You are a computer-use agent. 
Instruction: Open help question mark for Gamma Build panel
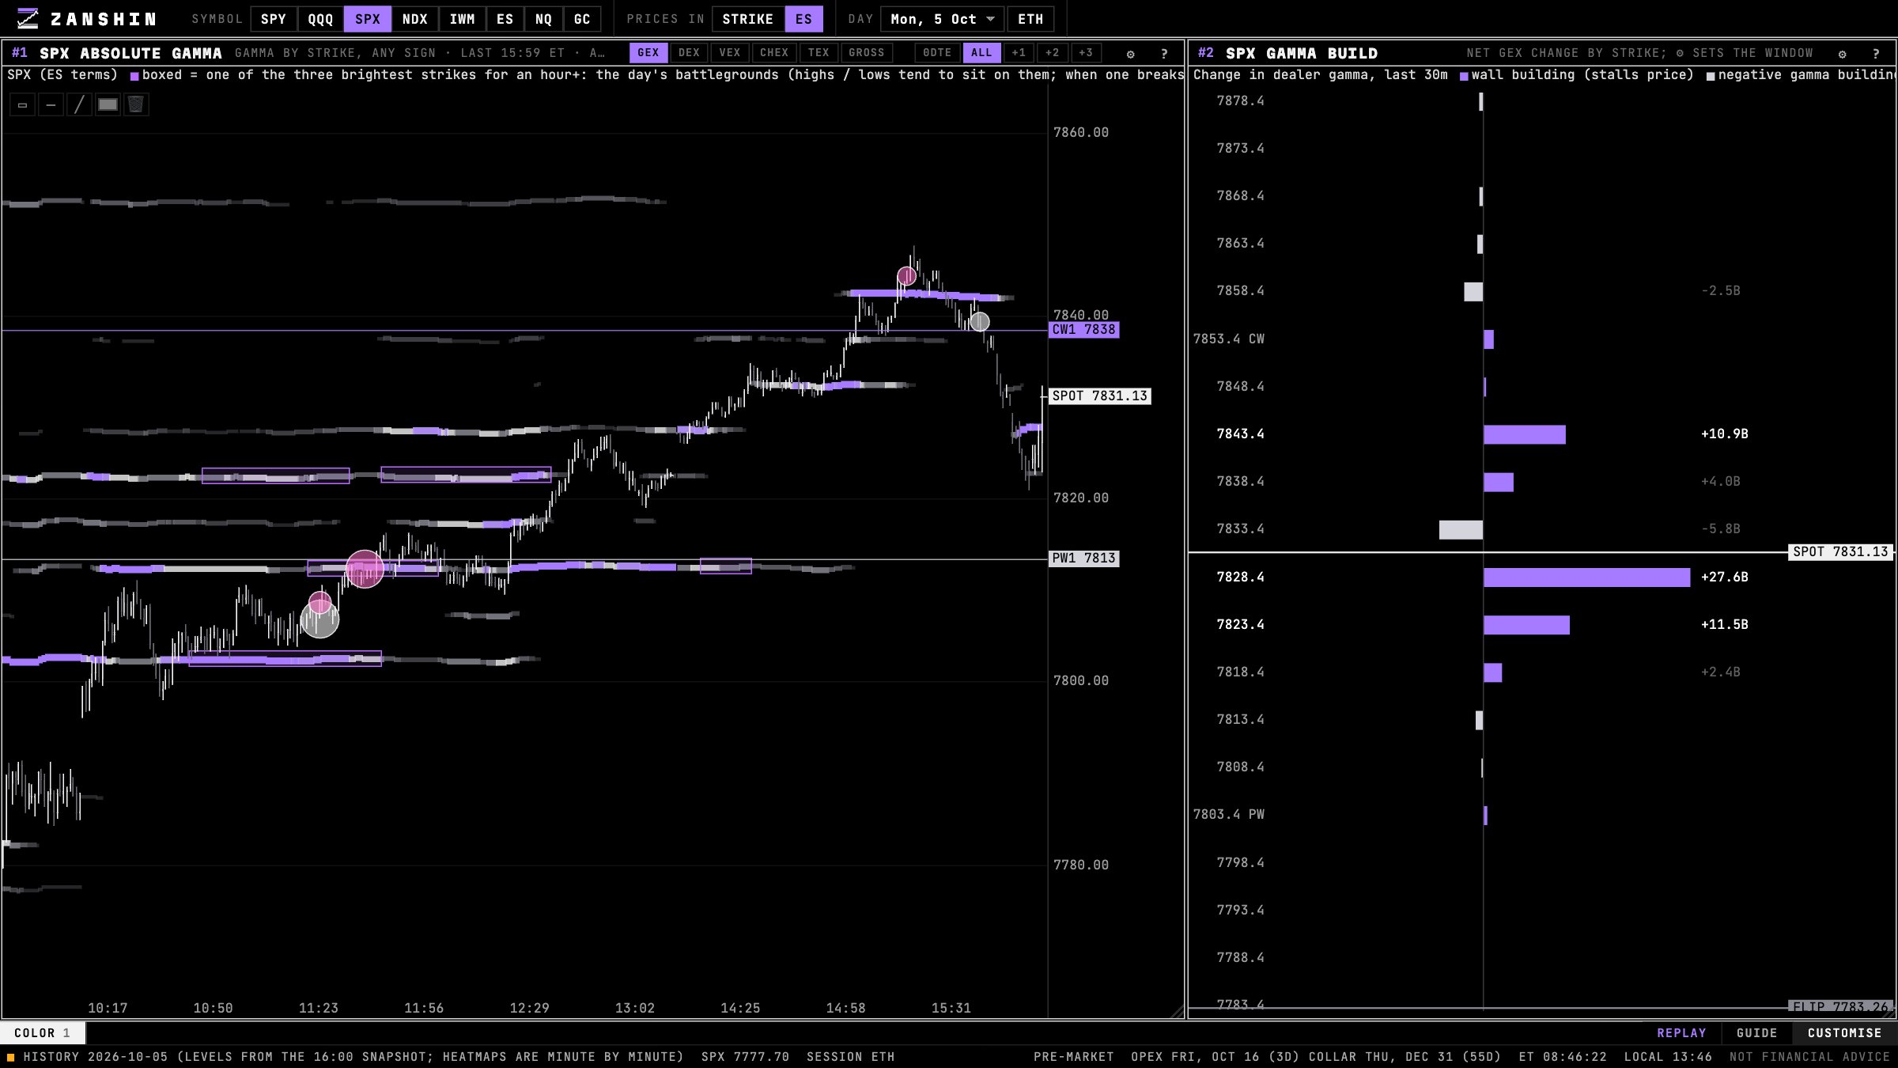pos(1876,54)
